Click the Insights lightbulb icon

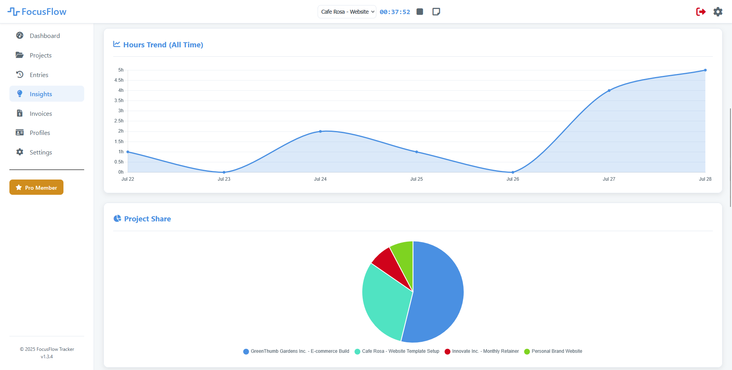pyautogui.click(x=20, y=94)
